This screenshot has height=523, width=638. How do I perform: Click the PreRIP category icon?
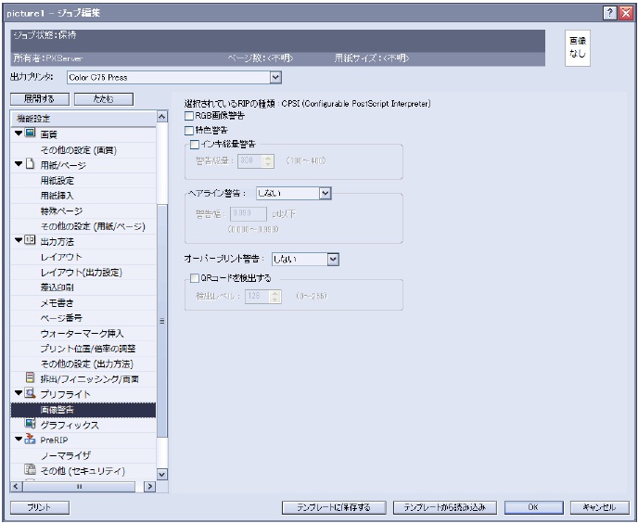click(x=31, y=440)
